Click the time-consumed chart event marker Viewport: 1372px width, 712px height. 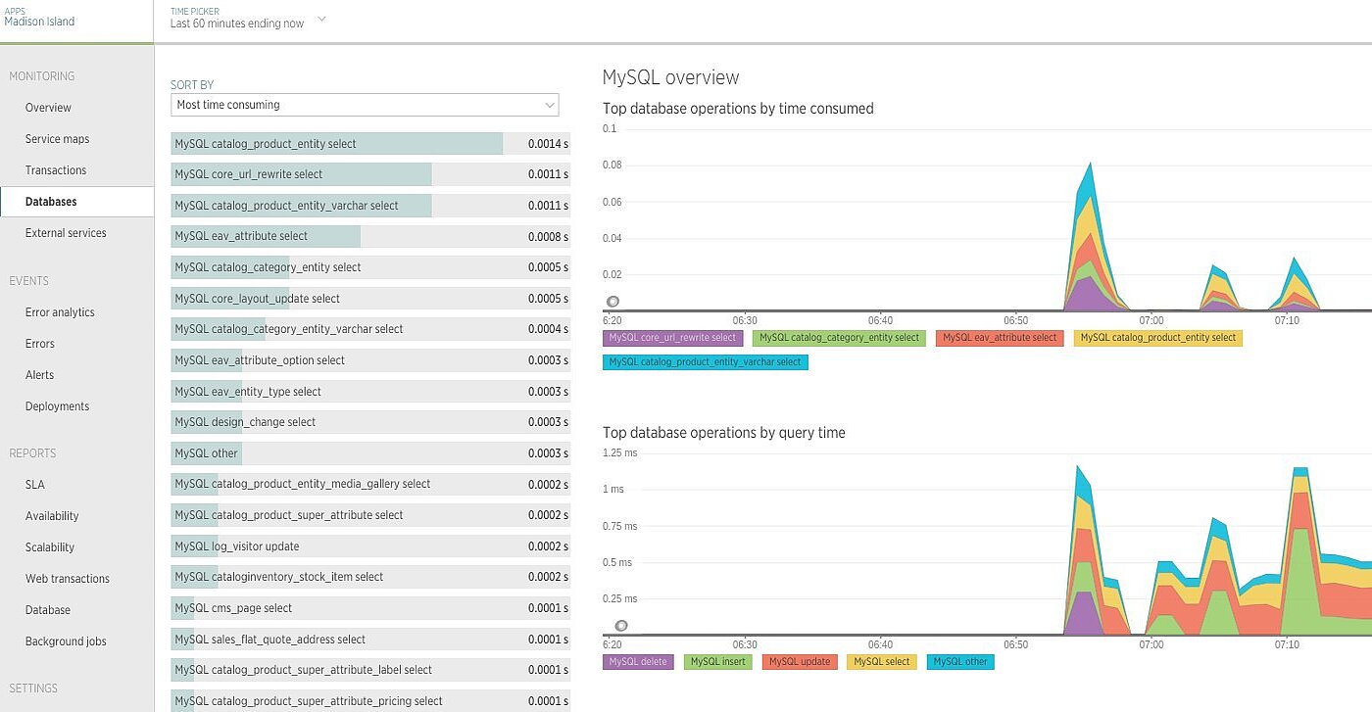click(612, 302)
